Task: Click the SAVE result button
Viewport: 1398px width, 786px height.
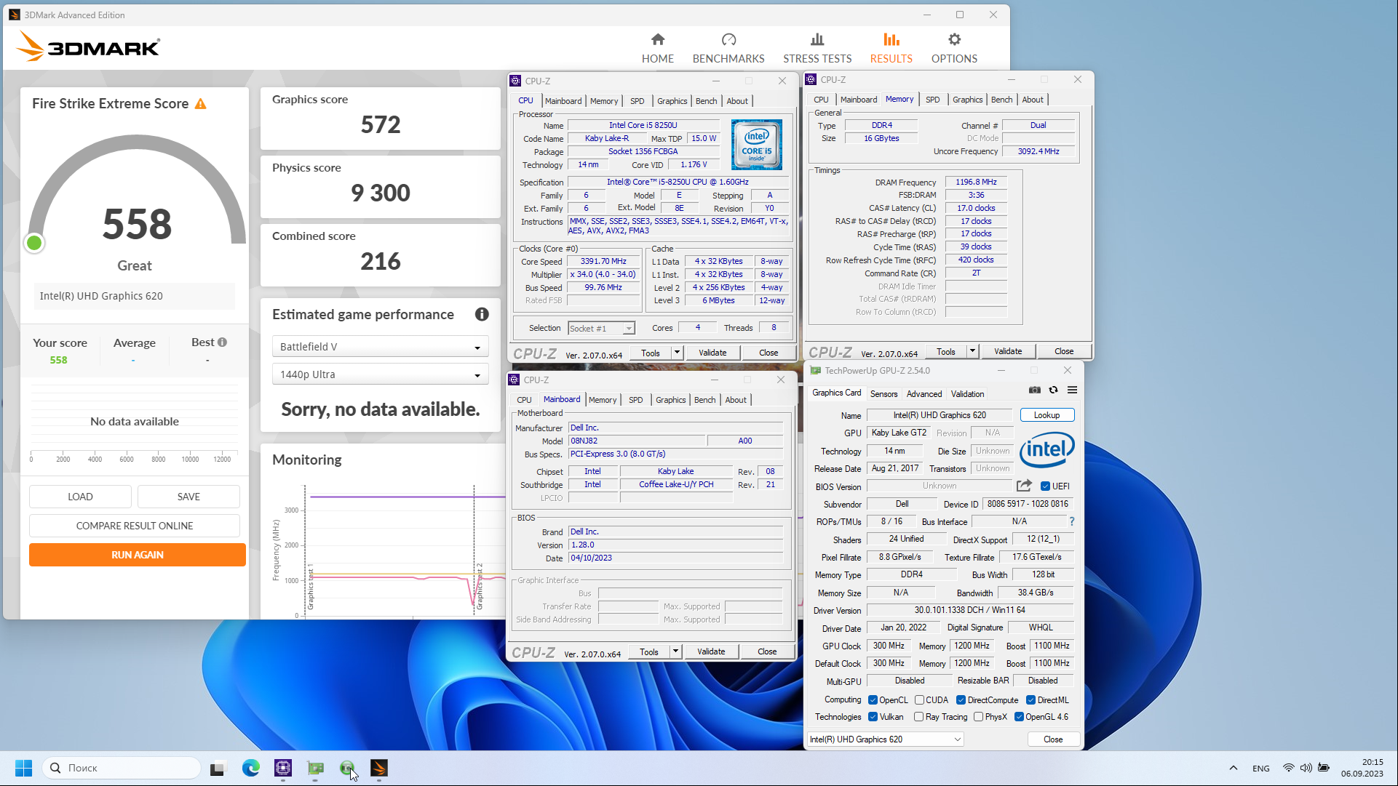Action: pyautogui.click(x=188, y=497)
